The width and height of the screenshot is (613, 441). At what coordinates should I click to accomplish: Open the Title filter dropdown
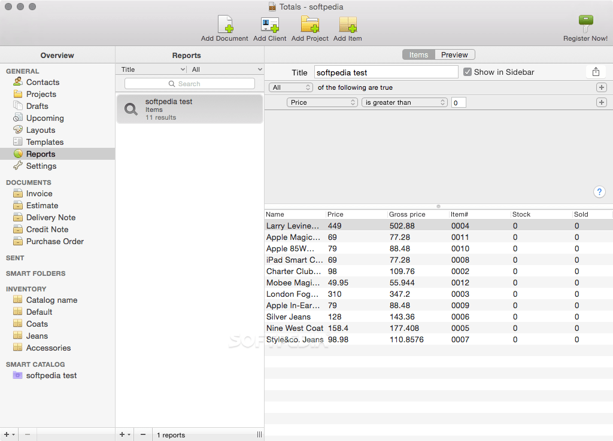[x=150, y=69]
